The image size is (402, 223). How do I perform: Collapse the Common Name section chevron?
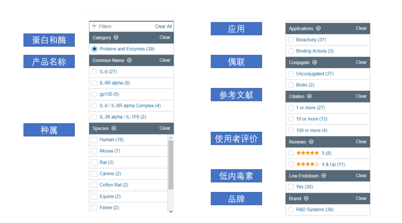129,60
